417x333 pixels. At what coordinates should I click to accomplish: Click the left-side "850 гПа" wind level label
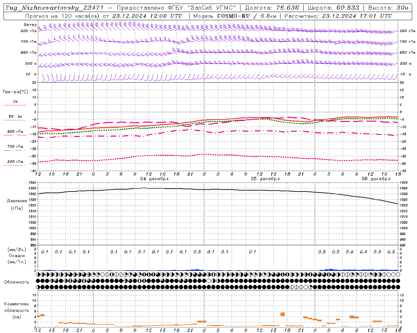pos(29,52)
